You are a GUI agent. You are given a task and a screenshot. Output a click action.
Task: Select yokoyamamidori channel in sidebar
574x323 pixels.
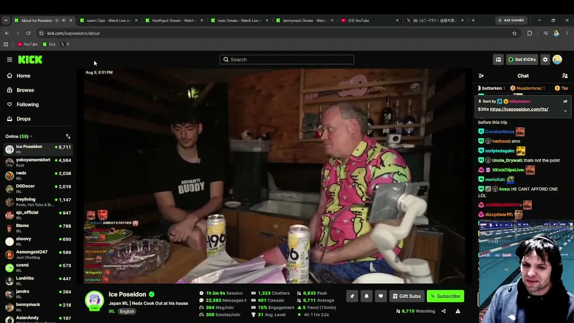pos(38,162)
